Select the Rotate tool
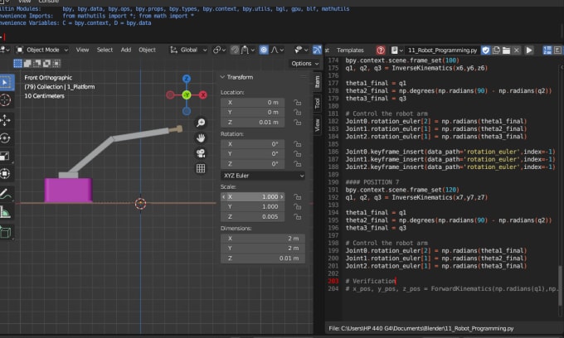The width and height of the screenshot is (564, 338). pos(6,138)
